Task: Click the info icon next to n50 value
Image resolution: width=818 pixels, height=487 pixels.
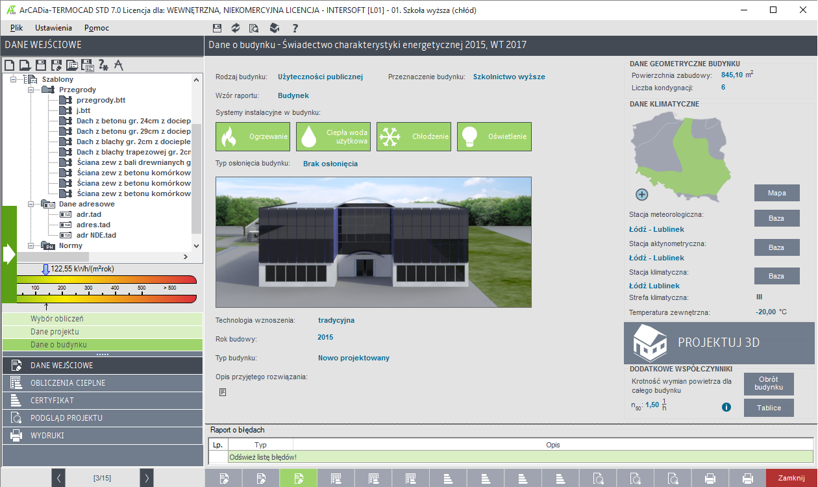Action: [x=726, y=407]
